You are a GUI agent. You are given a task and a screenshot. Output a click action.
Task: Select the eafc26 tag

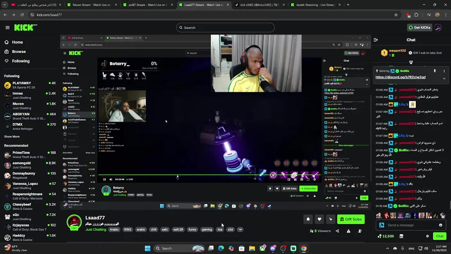pyautogui.click(x=178, y=229)
